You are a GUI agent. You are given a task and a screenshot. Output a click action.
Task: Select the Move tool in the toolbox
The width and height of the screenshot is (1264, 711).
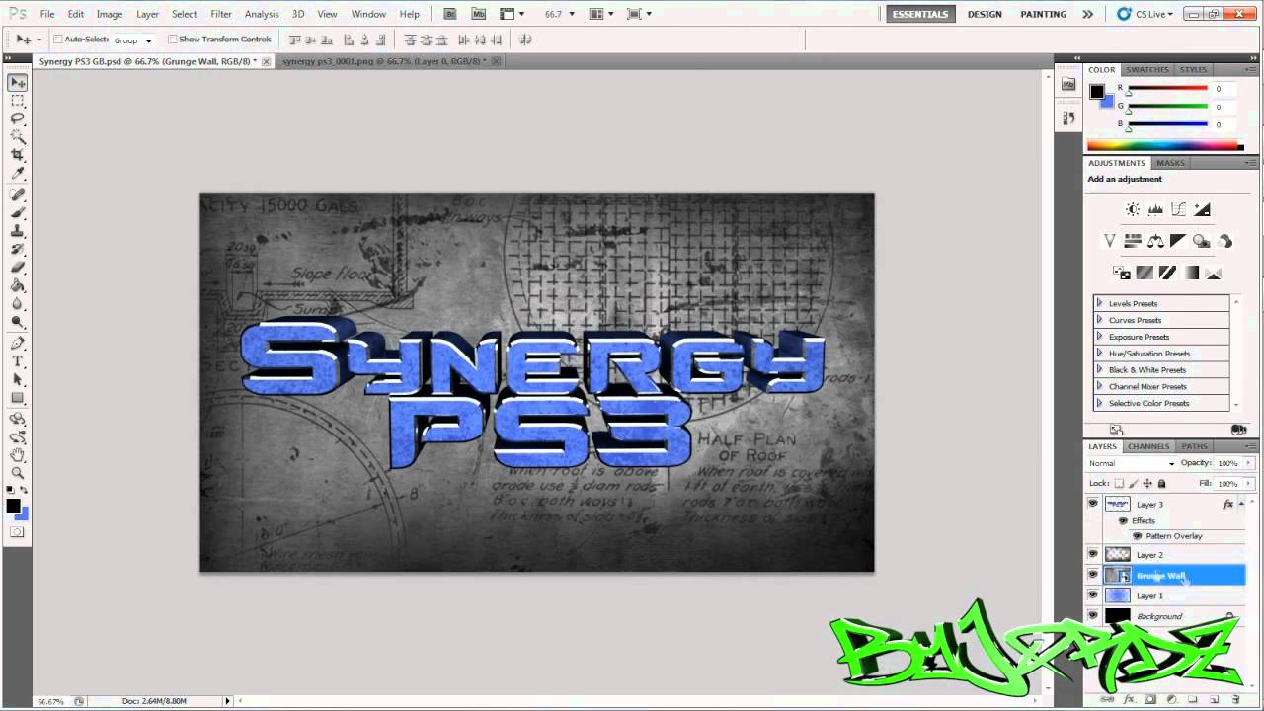(x=18, y=82)
